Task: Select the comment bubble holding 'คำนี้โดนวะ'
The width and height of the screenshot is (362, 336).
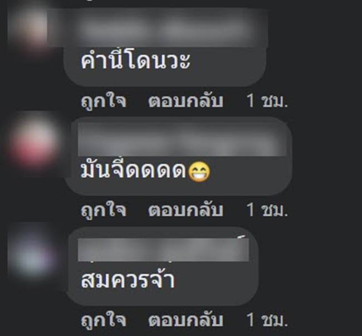Action: [165, 47]
